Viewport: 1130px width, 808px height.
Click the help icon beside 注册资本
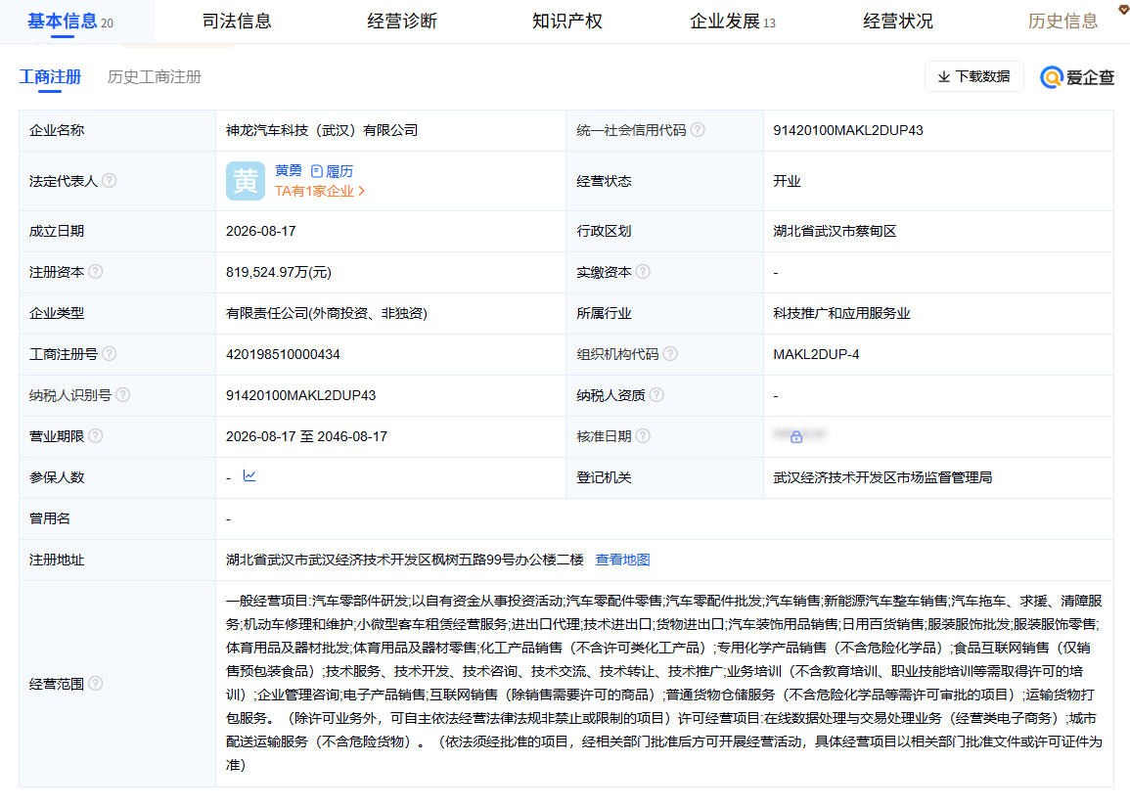click(x=95, y=272)
